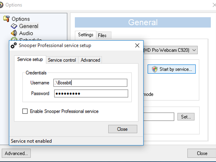Image resolution: width=216 pixels, height=162 pixels.
Task: Click the Options toolbox icon in tree
Action: tap(7, 18)
